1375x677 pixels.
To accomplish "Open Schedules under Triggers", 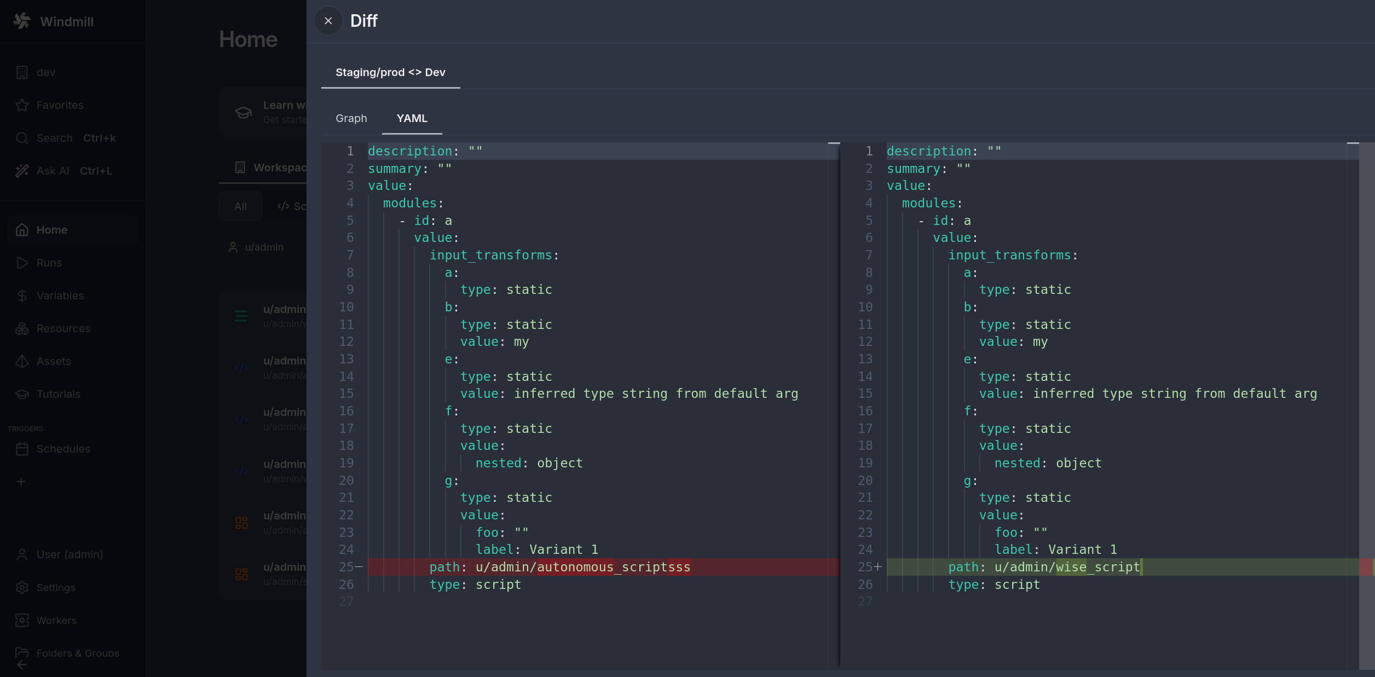I will (63, 449).
